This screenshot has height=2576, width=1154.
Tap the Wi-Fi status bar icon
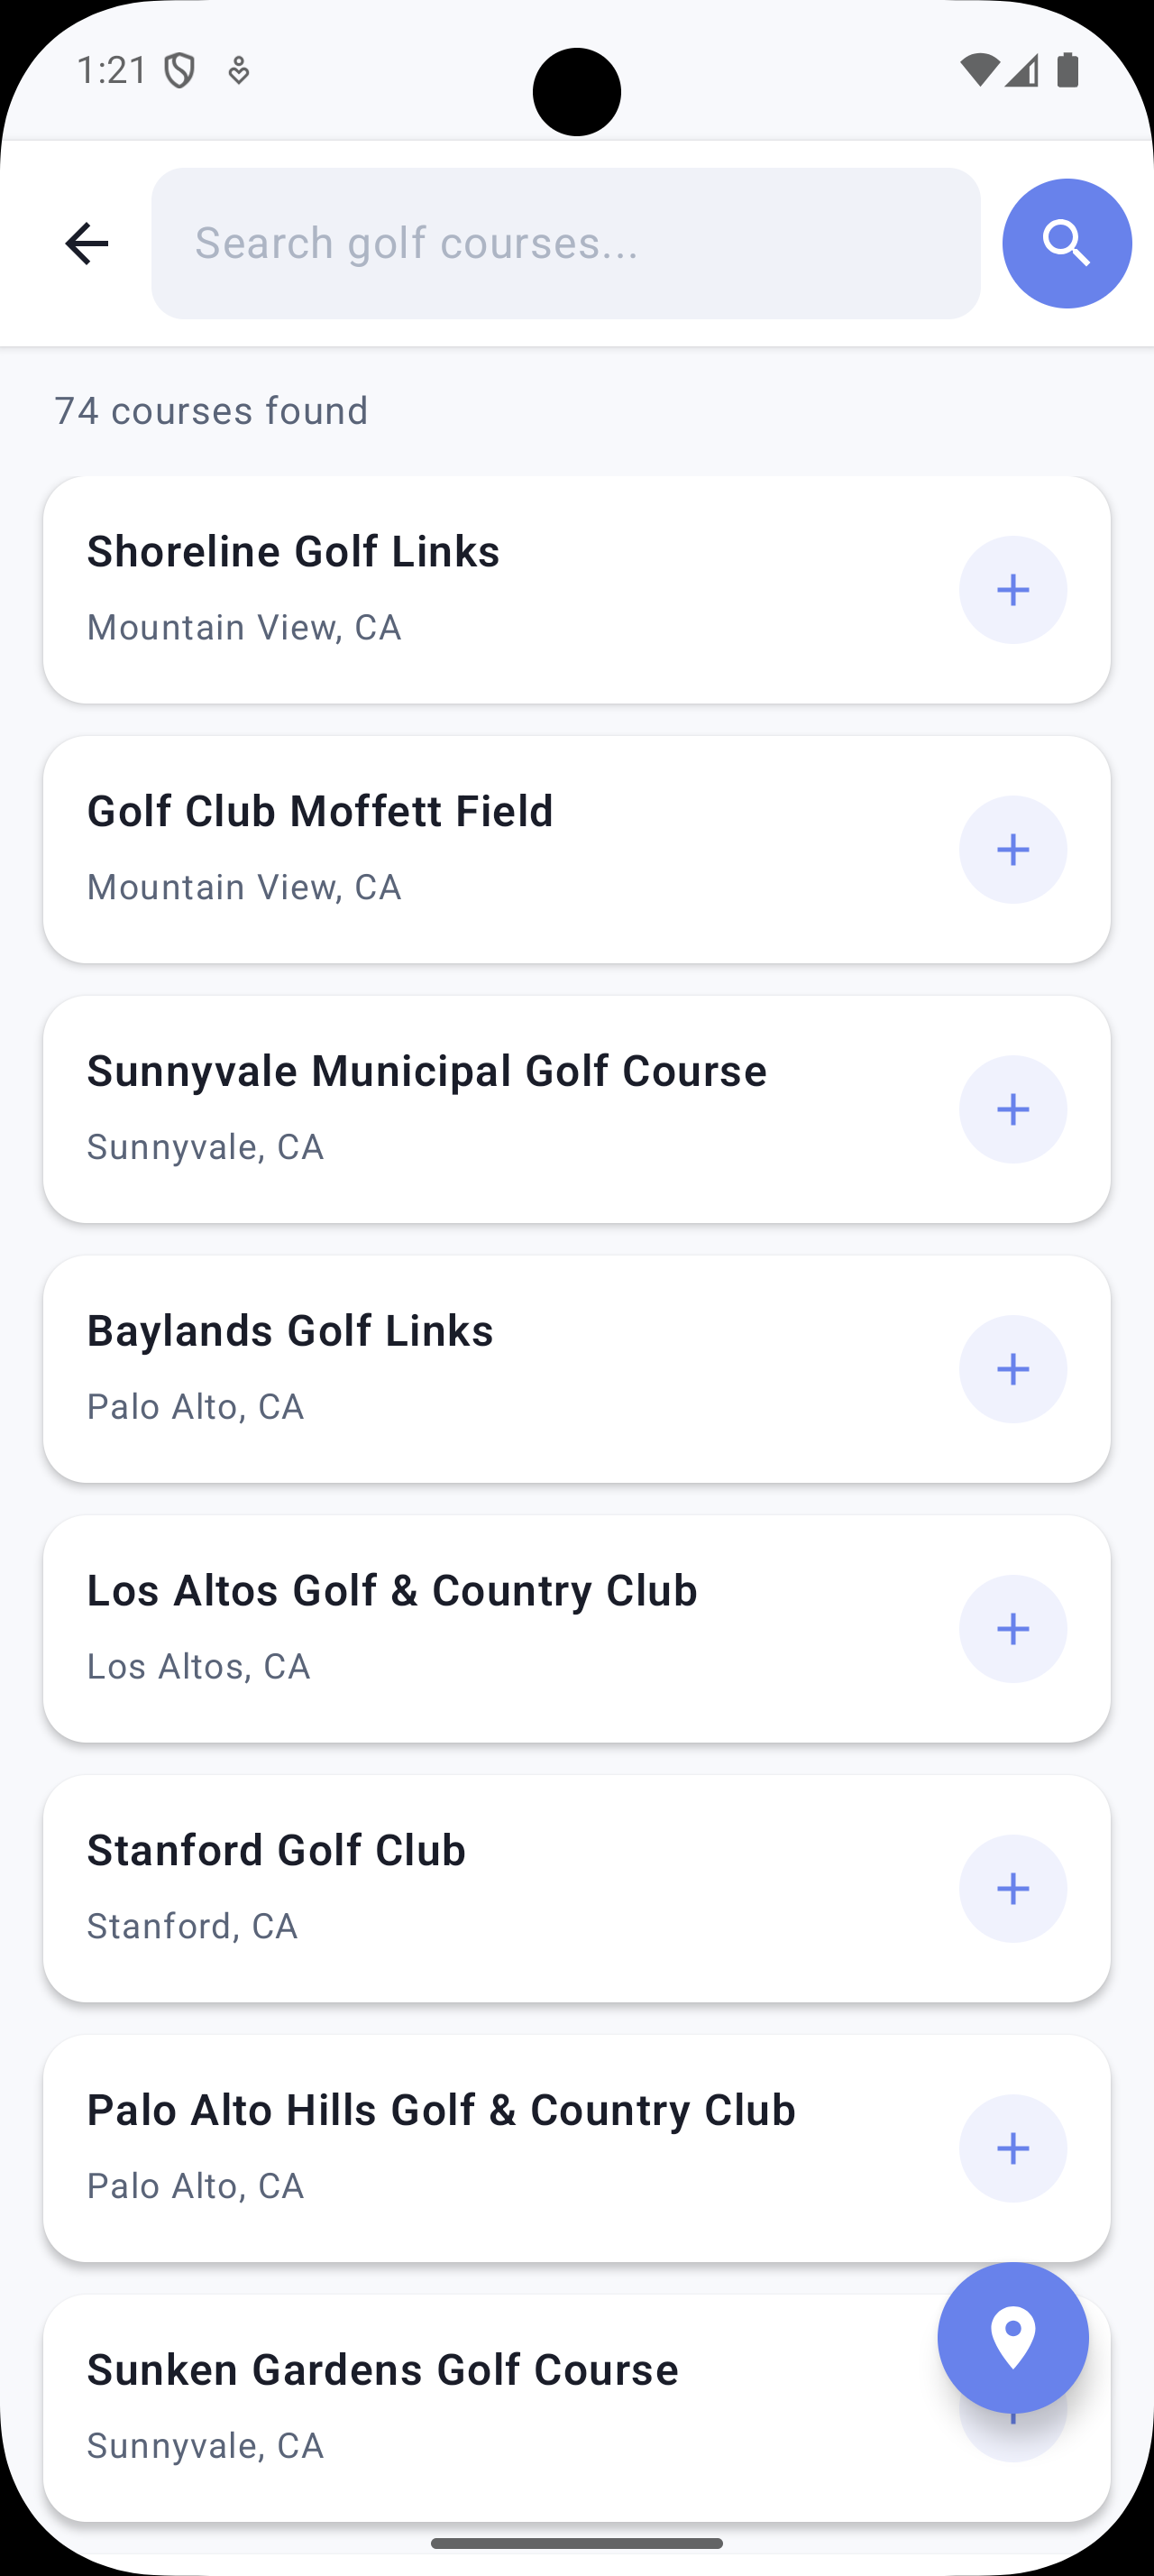point(977,71)
